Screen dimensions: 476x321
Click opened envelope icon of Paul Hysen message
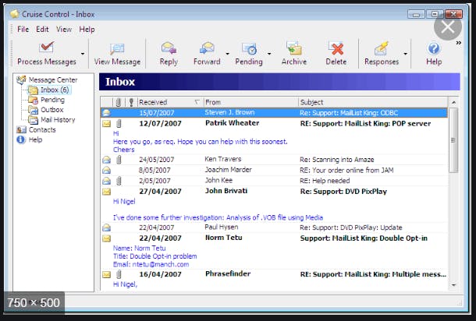click(x=107, y=228)
